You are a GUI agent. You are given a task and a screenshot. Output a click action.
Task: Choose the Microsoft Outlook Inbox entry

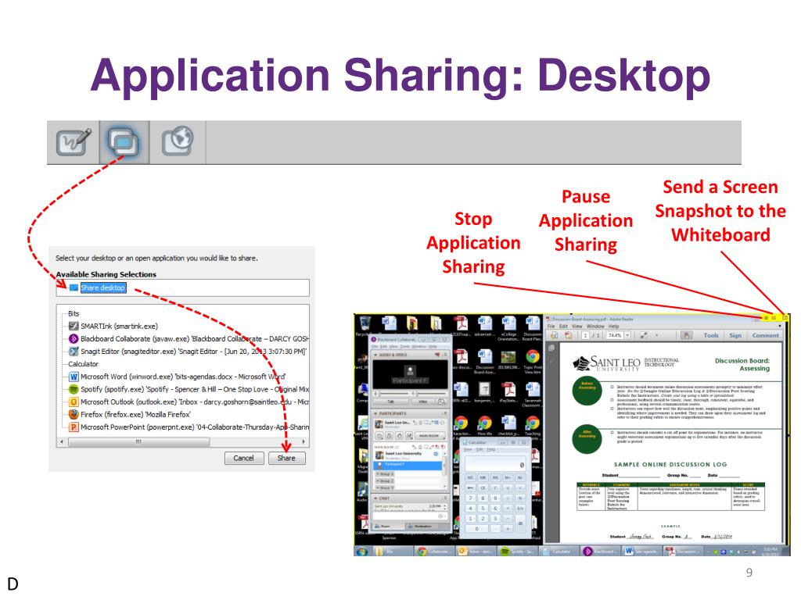(189, 402)
